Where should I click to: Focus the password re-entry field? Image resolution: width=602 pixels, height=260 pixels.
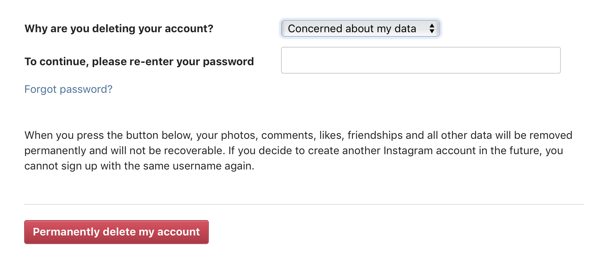tap(421, 60)
